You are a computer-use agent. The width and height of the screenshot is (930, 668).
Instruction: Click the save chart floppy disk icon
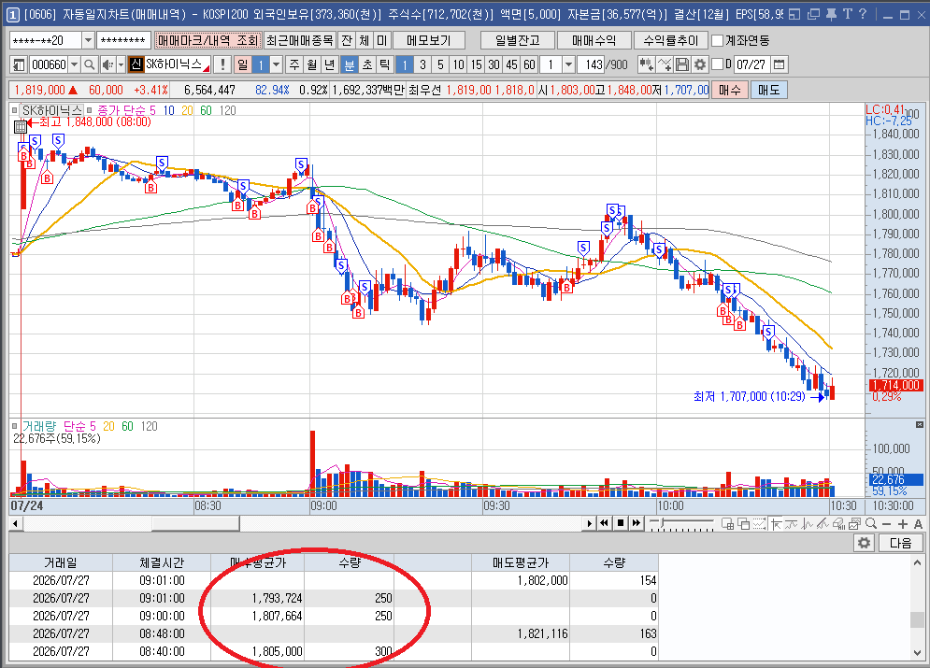tap(682, 64)
